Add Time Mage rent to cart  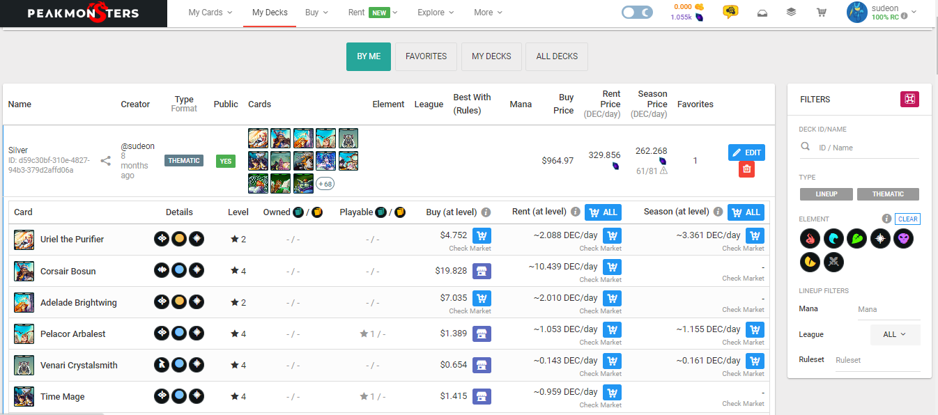click(612, 393)
